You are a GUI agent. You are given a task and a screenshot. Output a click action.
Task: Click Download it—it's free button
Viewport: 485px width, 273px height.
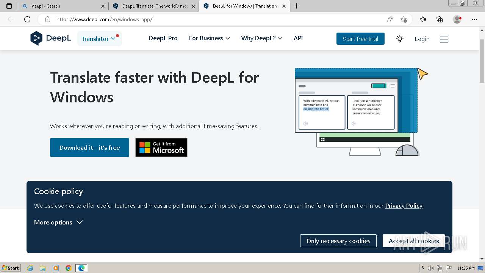(89, 147)
